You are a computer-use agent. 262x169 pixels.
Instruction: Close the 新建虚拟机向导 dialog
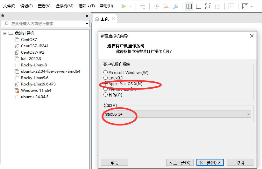click(x=252, y=36)
